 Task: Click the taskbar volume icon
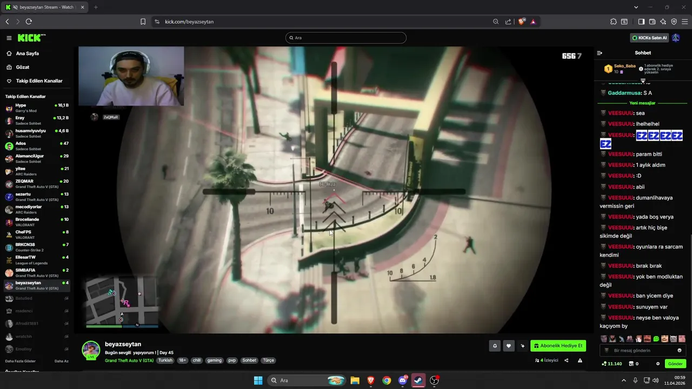pyautogui.click(x=655, y=380)
